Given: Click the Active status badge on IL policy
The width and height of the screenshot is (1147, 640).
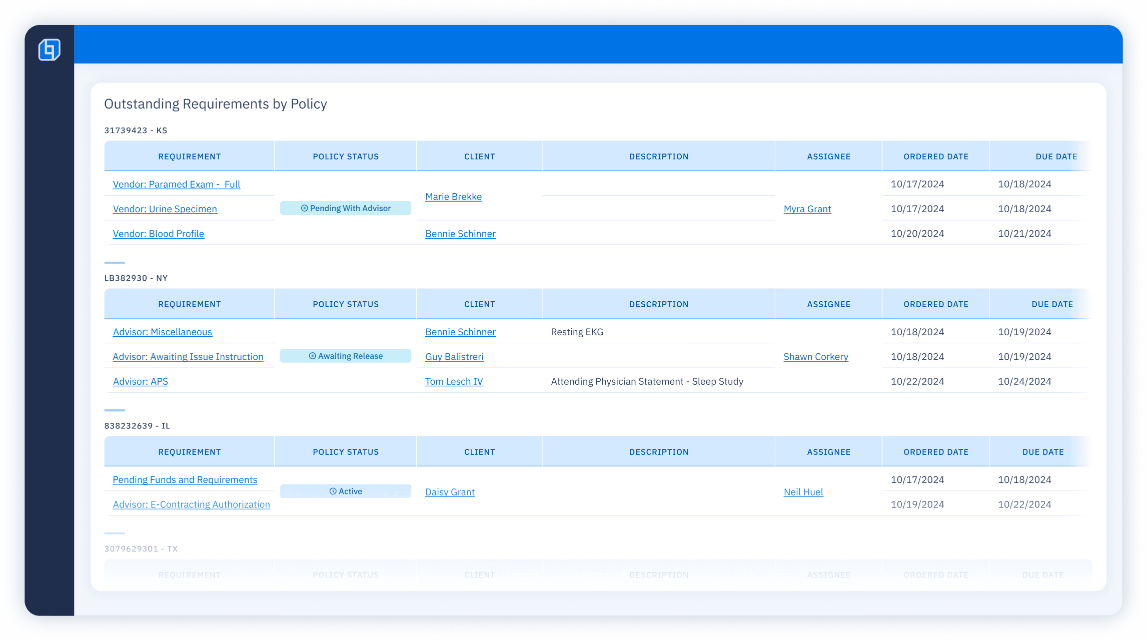Looking at the screenshot, I should tap(345, 491).
